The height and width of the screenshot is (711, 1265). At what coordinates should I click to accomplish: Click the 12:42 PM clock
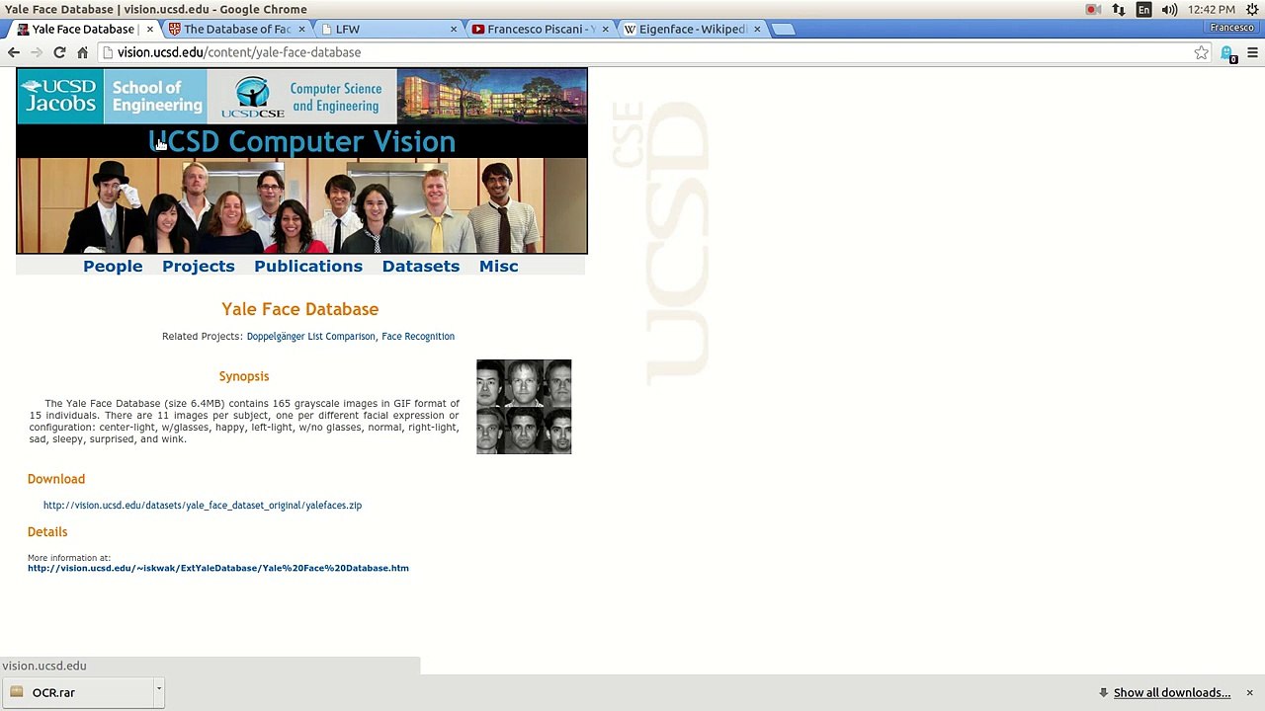[x=1212, y=10]
